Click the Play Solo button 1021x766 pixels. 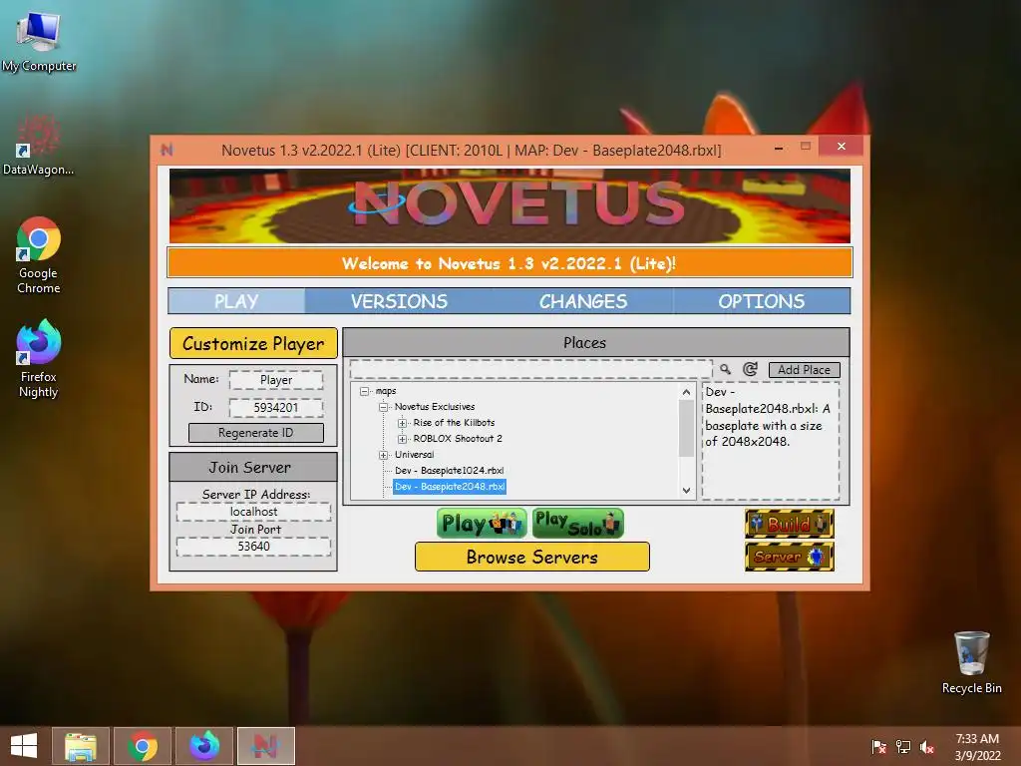pyautogui.click(x=578, y=524)
